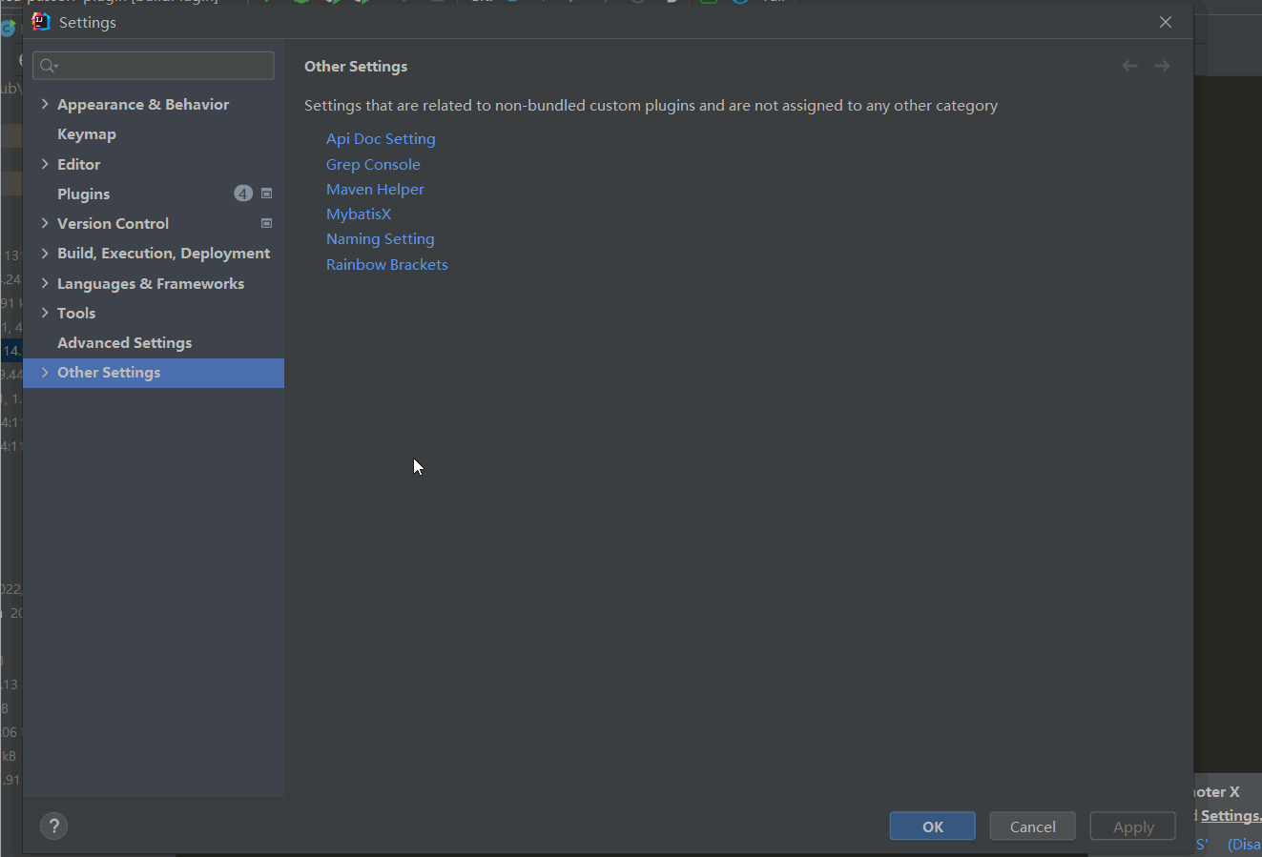Click the IntelliJ logo in Settings title bar
The width and height of the screenshot is (1262, 857).
(x=40, y=22)
